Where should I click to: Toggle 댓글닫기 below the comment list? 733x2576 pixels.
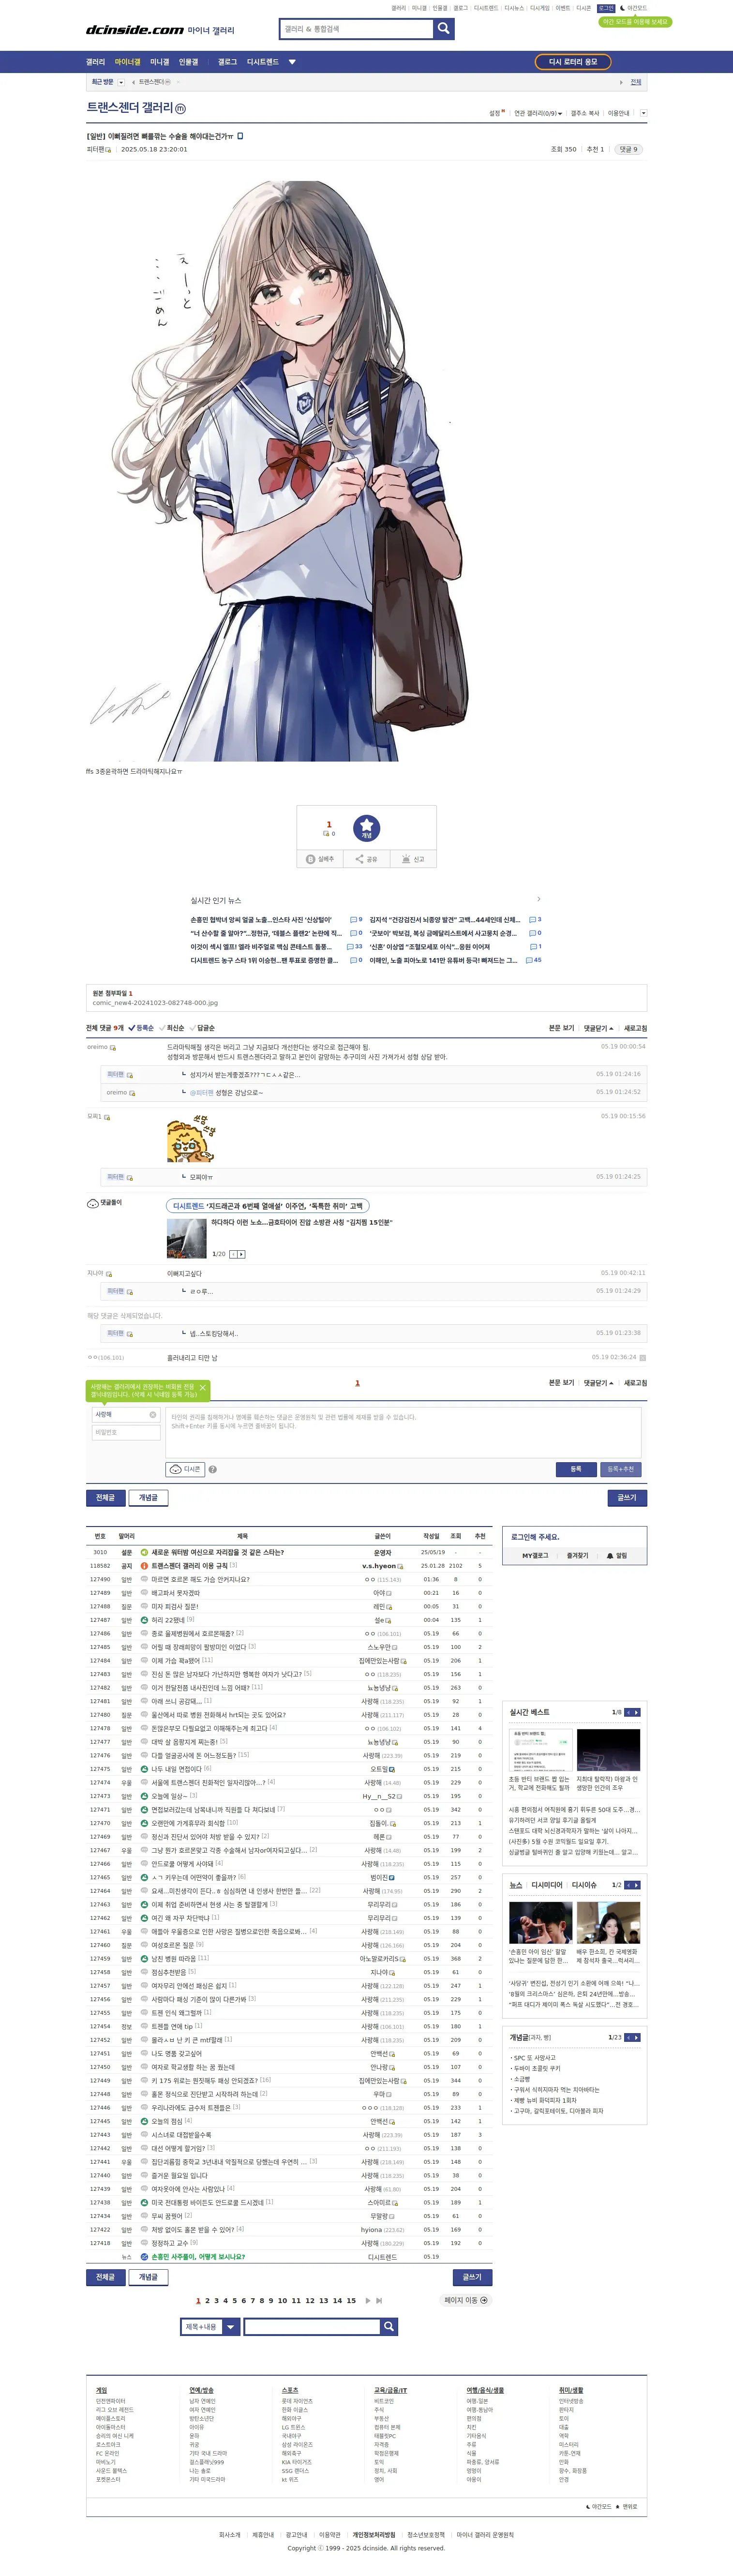click(x=598, y=1383)
